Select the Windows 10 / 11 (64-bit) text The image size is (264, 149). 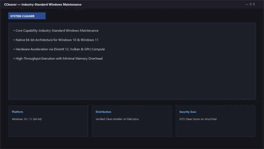tap(27, 119)
